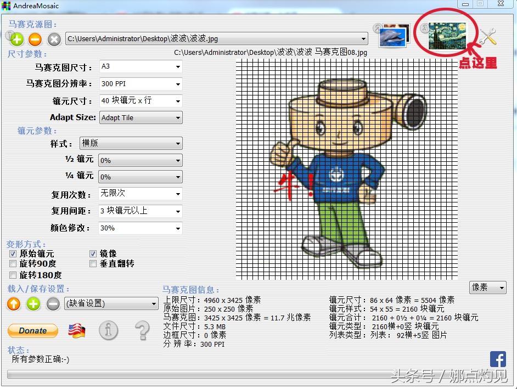
Task: Click the green add source image icon
Action: point(16,39)
